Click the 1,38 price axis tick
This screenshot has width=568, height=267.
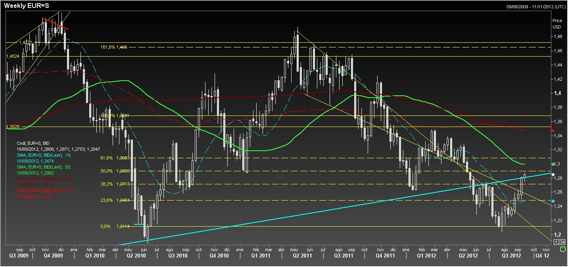click(x=558, y=107)
